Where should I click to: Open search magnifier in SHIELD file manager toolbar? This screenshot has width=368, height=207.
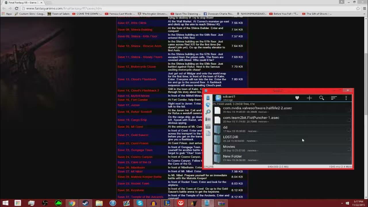pyautogui.click(x=322, y=98)
